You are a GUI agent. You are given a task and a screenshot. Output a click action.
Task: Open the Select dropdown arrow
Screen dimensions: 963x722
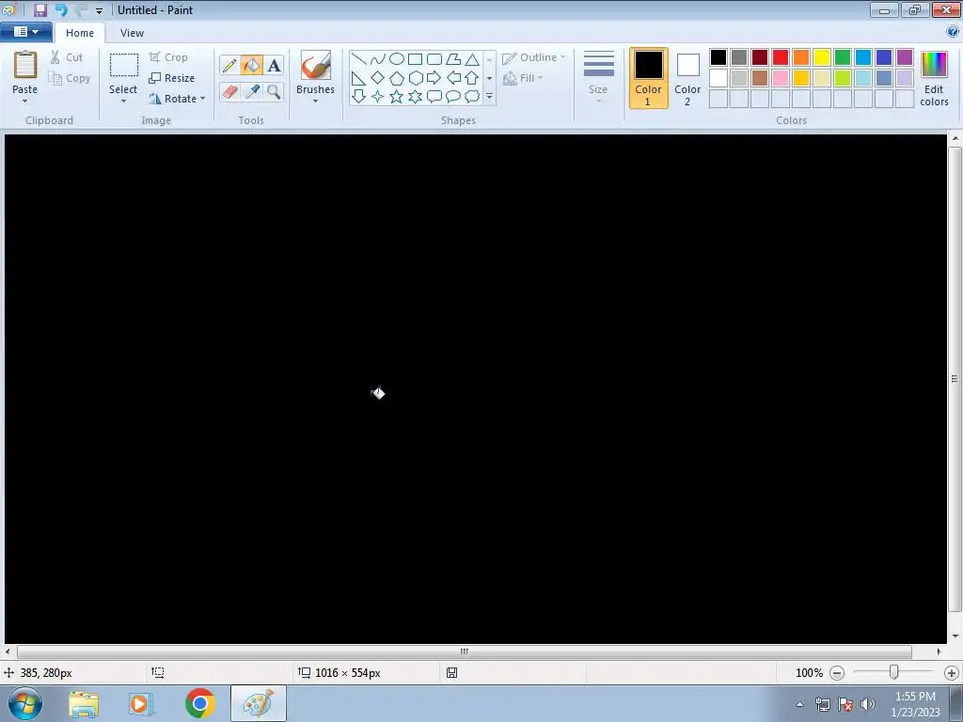123,101
